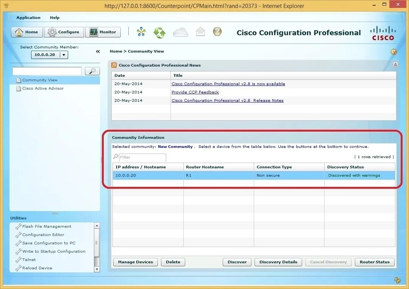Click Home in the breadcrumb
The height and width of the screenshot is (289, 409).
click(x=116, y=51)
